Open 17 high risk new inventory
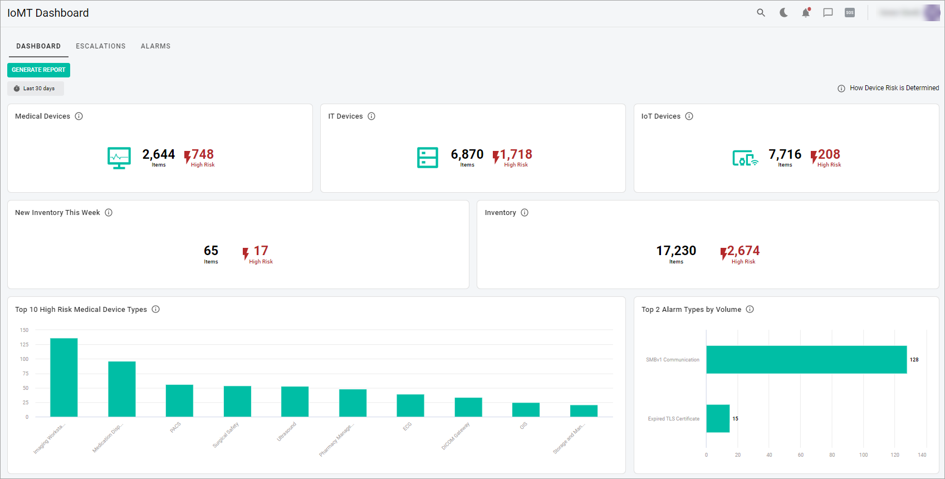 (258, 254)
